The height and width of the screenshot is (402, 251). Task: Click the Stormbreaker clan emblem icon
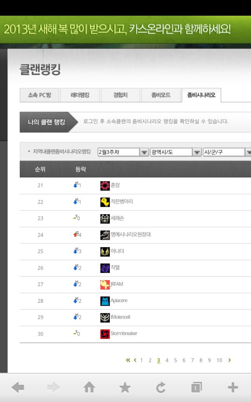click(105, 334)
